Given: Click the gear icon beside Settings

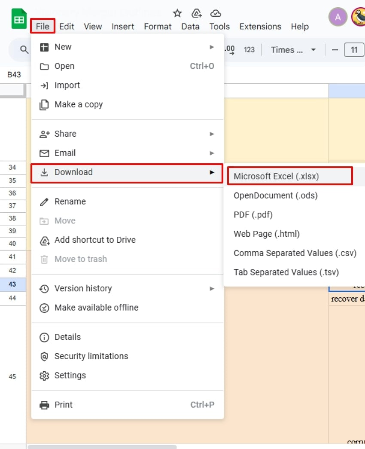Looking at the screenshot, I should click(x=44, y=376).
